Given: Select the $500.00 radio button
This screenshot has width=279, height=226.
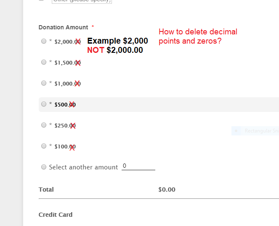Looking at the screenshot, I should (x=44, y=104).
